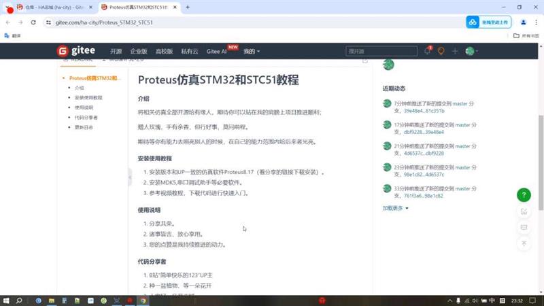The width and height of the screenshot is (544, 306).
Task: Click the volume icon in system tray
Action: click(475, 301)
